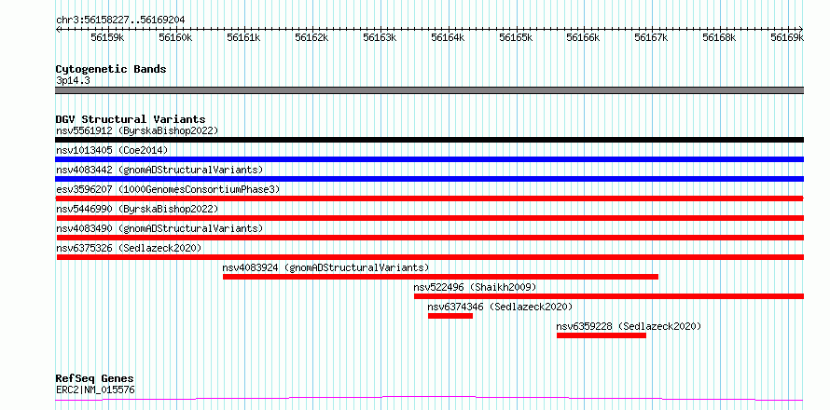Click the blue nsv4083442 variant bar

click(430, 179)
